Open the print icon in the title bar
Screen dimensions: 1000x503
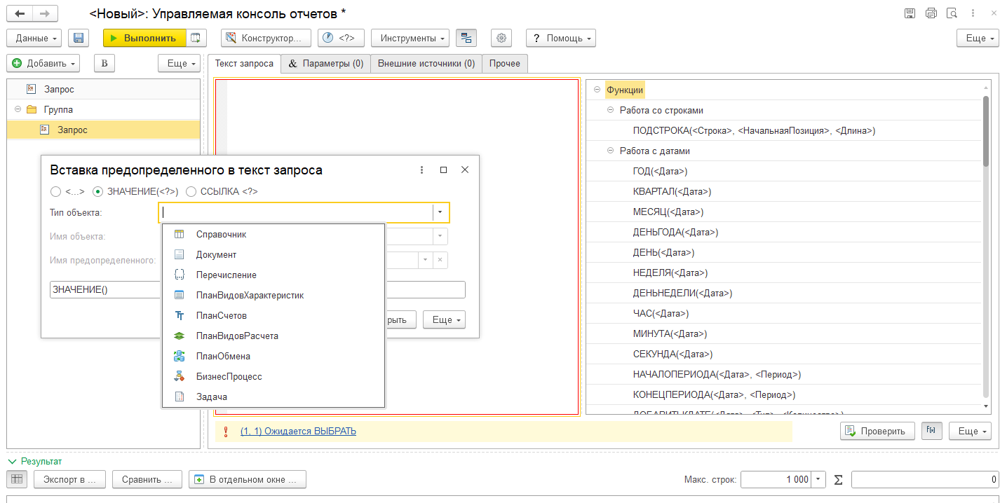(931, 13)
